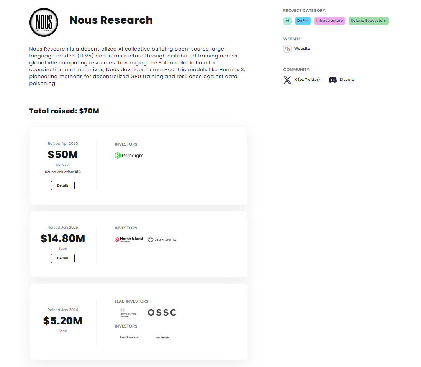Click the $5.20M amount
This screenshot has width=421, height=367.
click(63, 321)
